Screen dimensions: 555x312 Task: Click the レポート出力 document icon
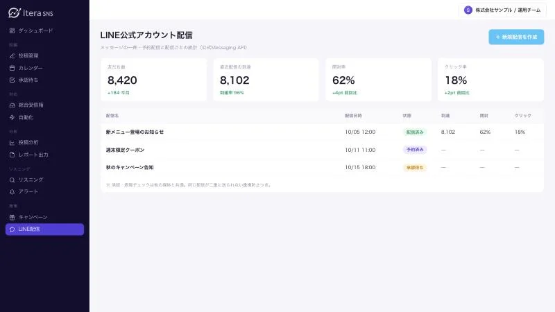pyautogui.click(x=12, y=155)
